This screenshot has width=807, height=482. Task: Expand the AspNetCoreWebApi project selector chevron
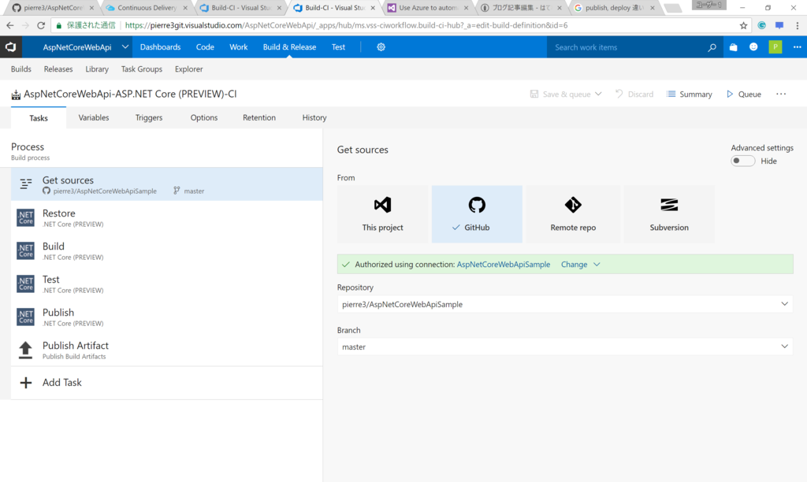coord(125,46)
